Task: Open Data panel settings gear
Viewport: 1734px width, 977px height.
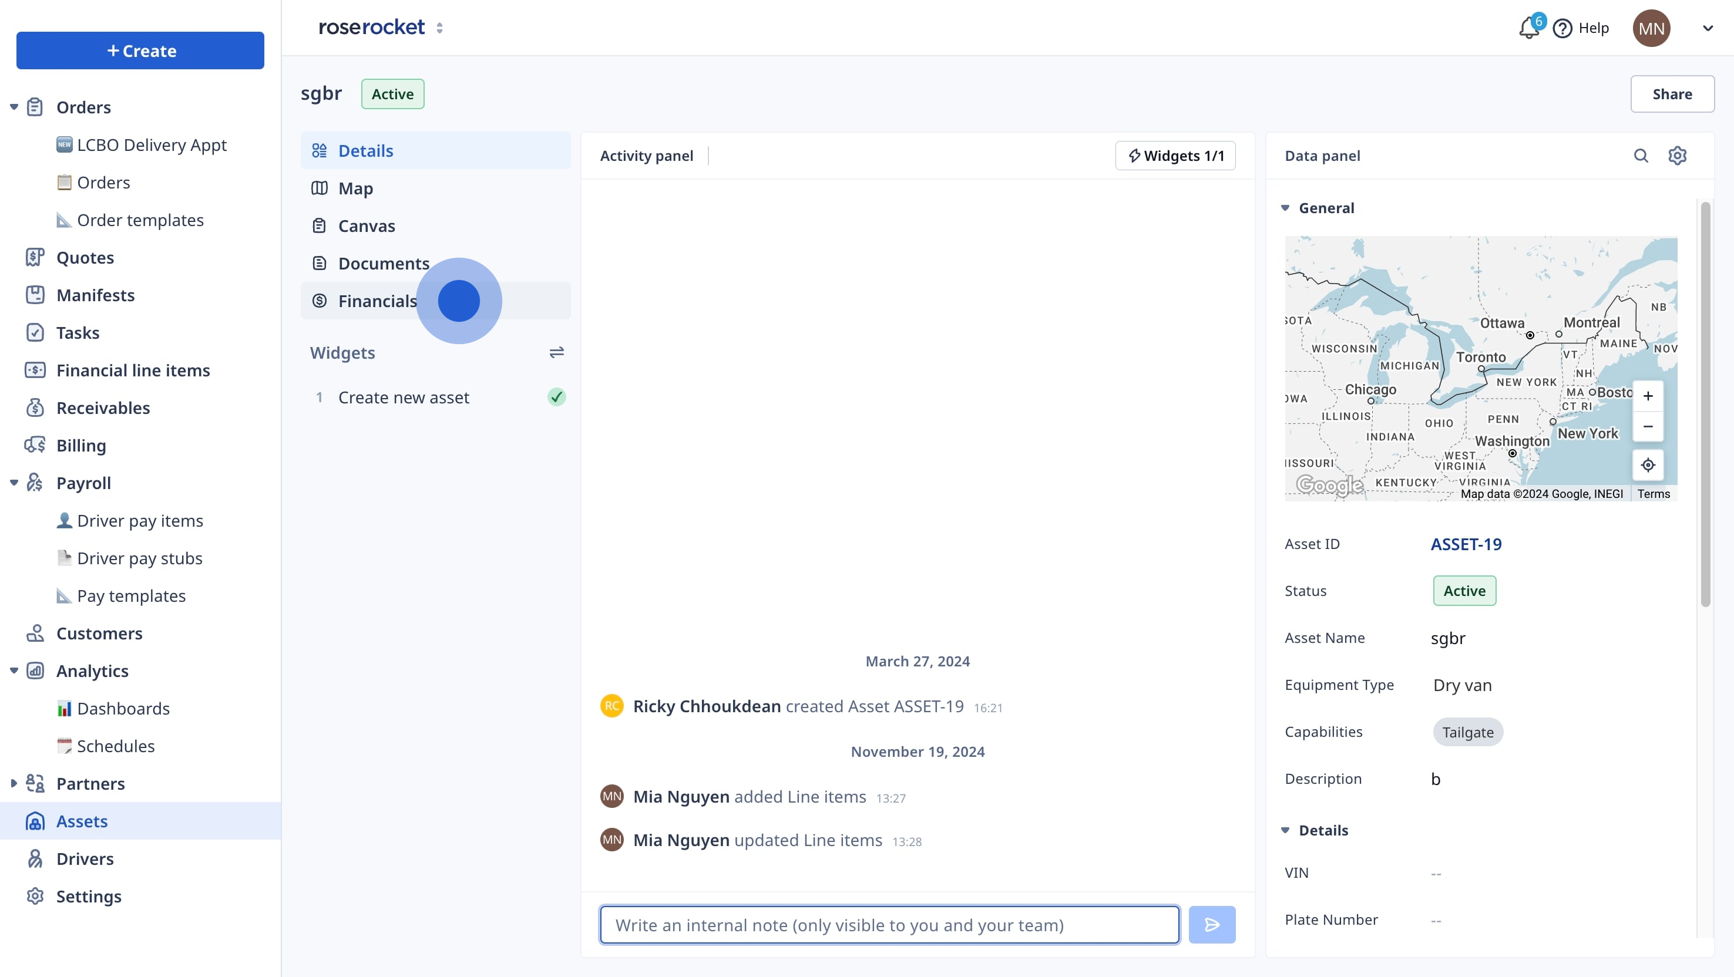Action: 1677,156
